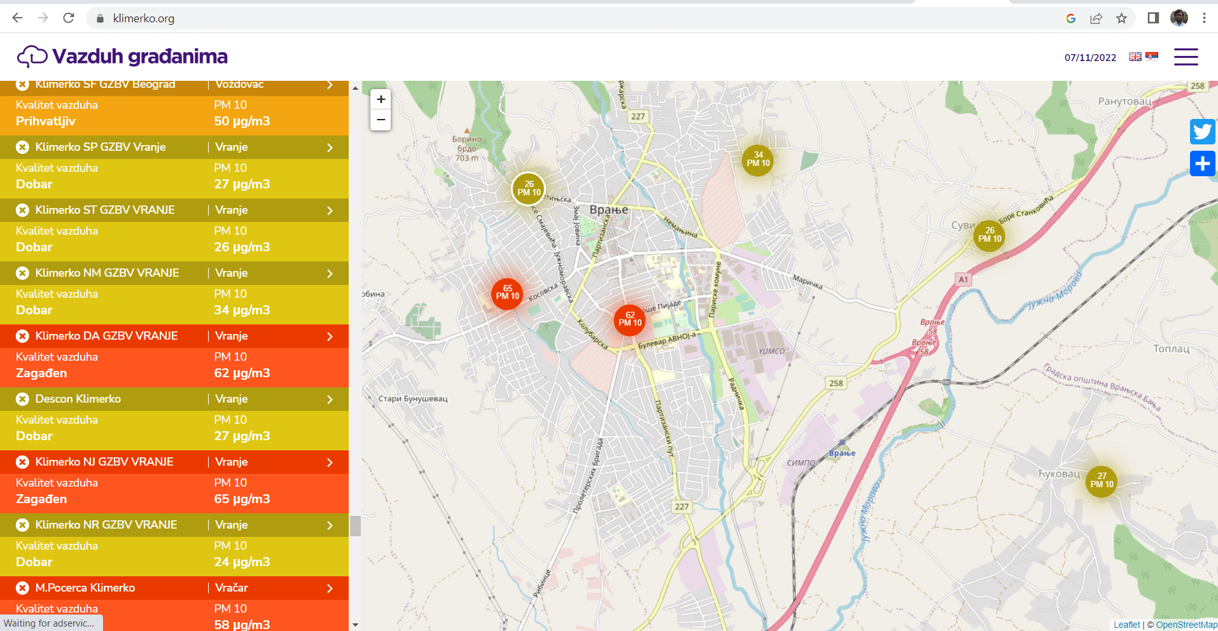Screen dimensions: 1218x631
Task: Open the Chrome three-dot menu
Action: point(1204,18)
